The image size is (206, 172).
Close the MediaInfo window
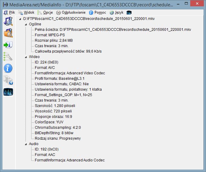point(197,3)
